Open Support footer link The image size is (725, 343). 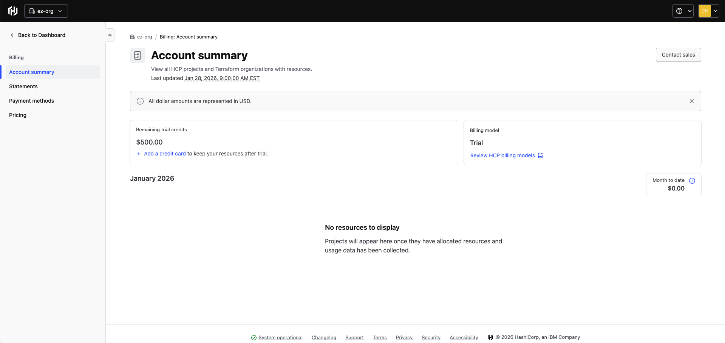(x=354, y=338)
